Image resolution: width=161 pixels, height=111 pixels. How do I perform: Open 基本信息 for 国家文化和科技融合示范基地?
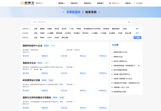tap(26, 108)
